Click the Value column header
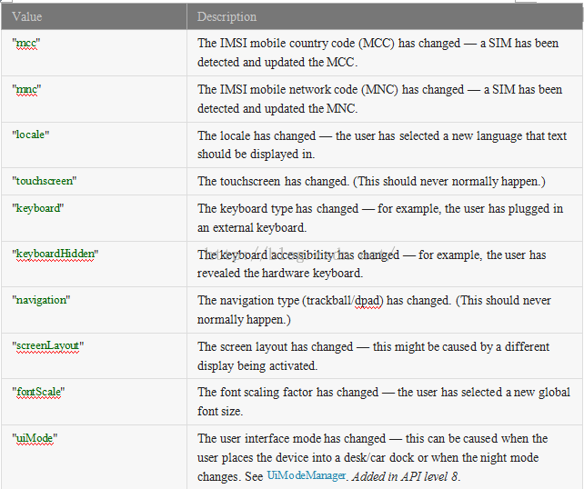The width and height of the screenshot is (584, 489). (x=27, y=16)
